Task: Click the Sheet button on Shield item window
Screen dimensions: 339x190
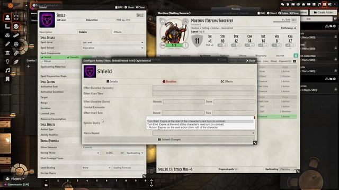Action: click(x=129, y=7)
